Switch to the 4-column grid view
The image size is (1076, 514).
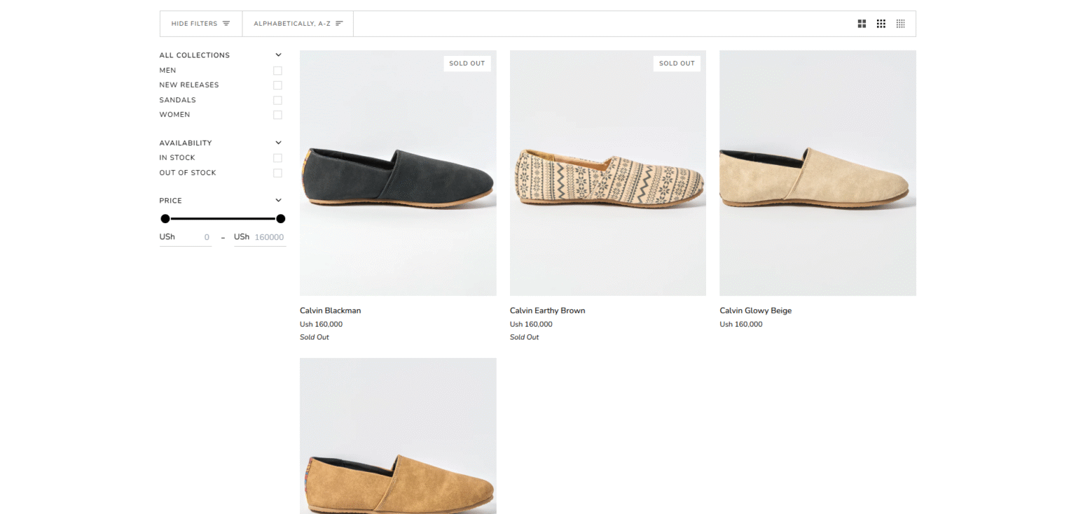900,23
